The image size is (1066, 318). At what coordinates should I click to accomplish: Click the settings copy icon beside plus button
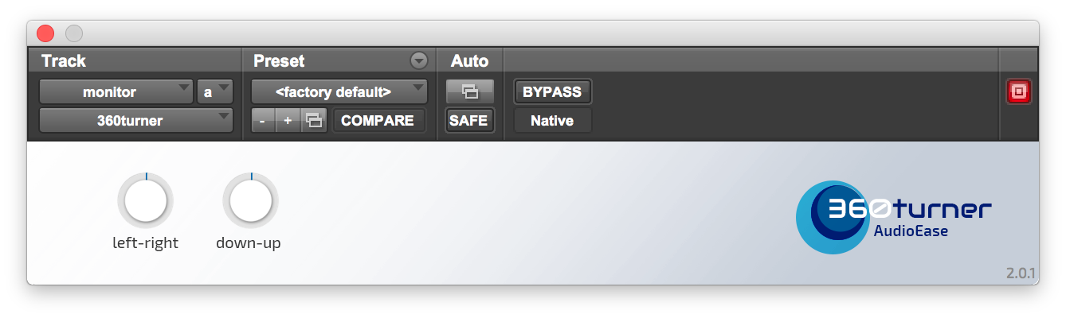click(x=314, y=121)
